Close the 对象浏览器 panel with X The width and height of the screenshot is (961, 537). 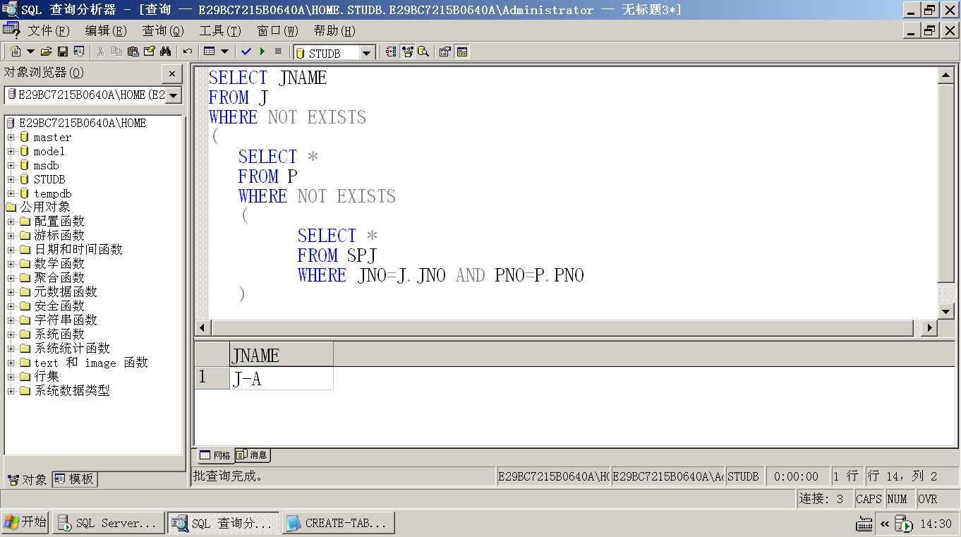tap(171, 73)
